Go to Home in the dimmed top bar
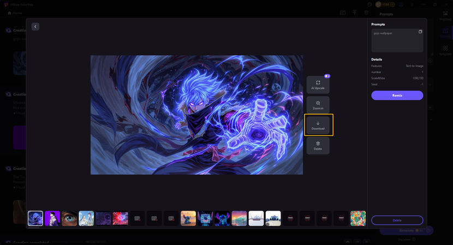The height and width of the screenshot is (245, 453). coord(15,13)
